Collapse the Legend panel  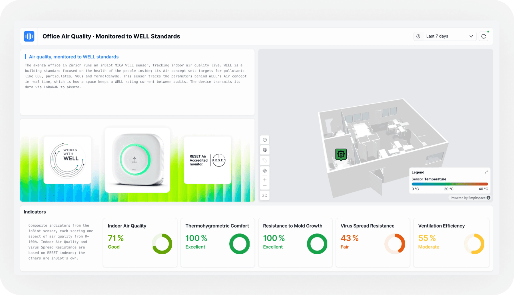(486, 172)
